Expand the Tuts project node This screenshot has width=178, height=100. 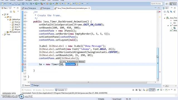(x=3, y=34)
